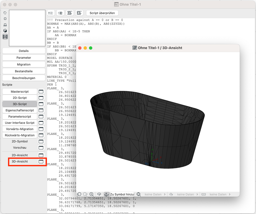
Task: Click the 'Script überprüfen' button
Action: tap(102, 13)
